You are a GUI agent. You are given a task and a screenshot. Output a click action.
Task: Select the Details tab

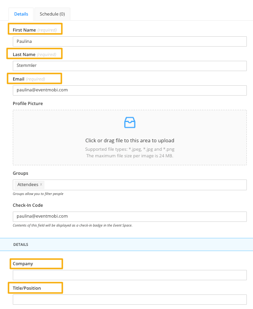click(x=21, y=14)
